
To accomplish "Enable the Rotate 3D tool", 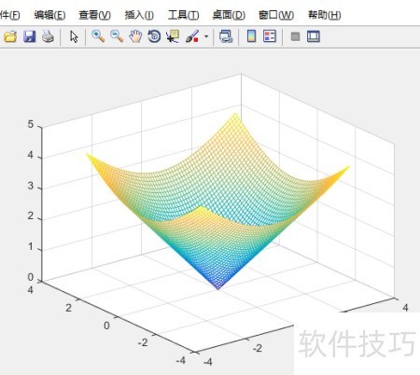I will click(154, 36).
